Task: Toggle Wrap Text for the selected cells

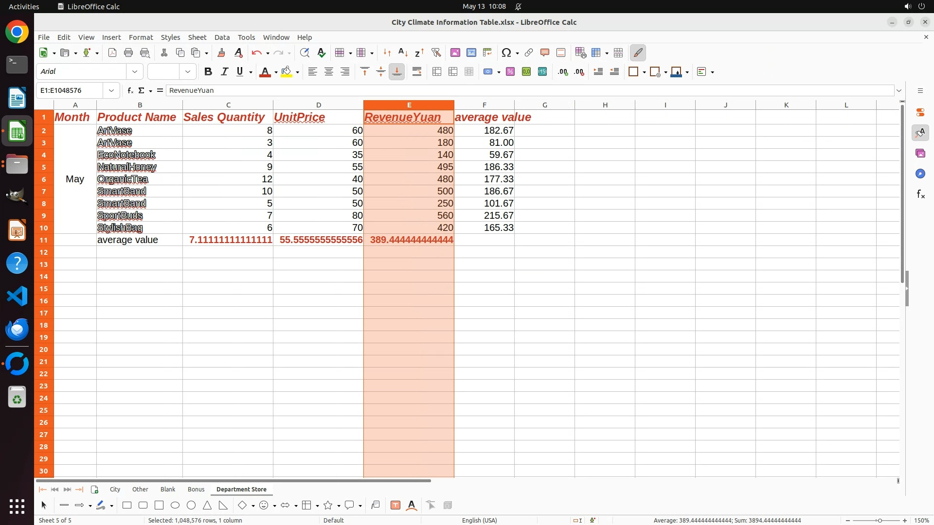Action: coord(417,72)
